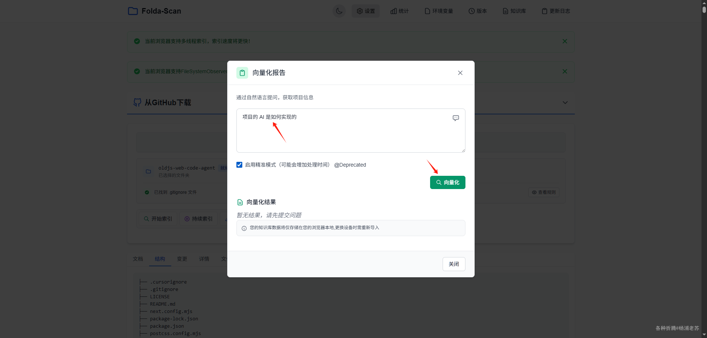Screen dimensions: 707x338
Task: Dismiss the FileSystemObserver support notice
Action: [565, 71]
